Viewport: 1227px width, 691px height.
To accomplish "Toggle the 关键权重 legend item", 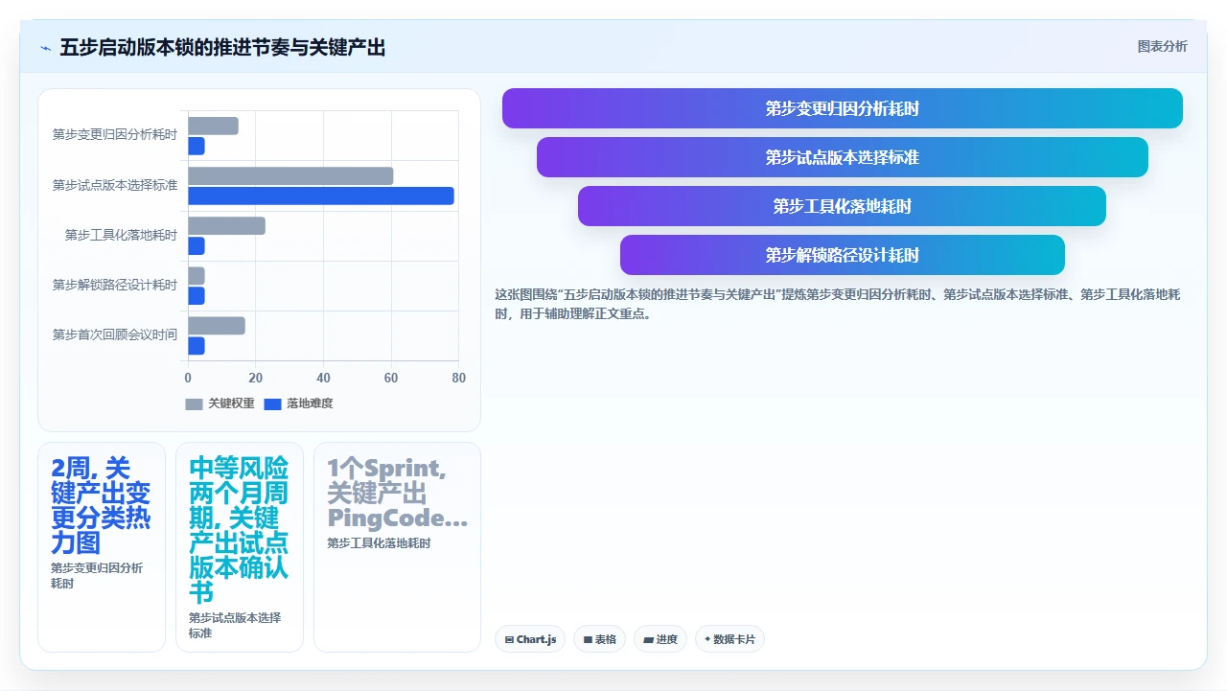I will 220,403.
